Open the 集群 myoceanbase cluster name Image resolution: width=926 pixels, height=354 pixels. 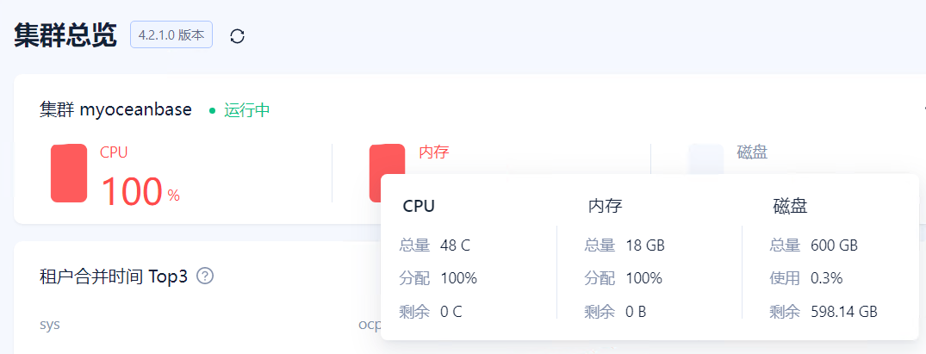coord(115,110)
